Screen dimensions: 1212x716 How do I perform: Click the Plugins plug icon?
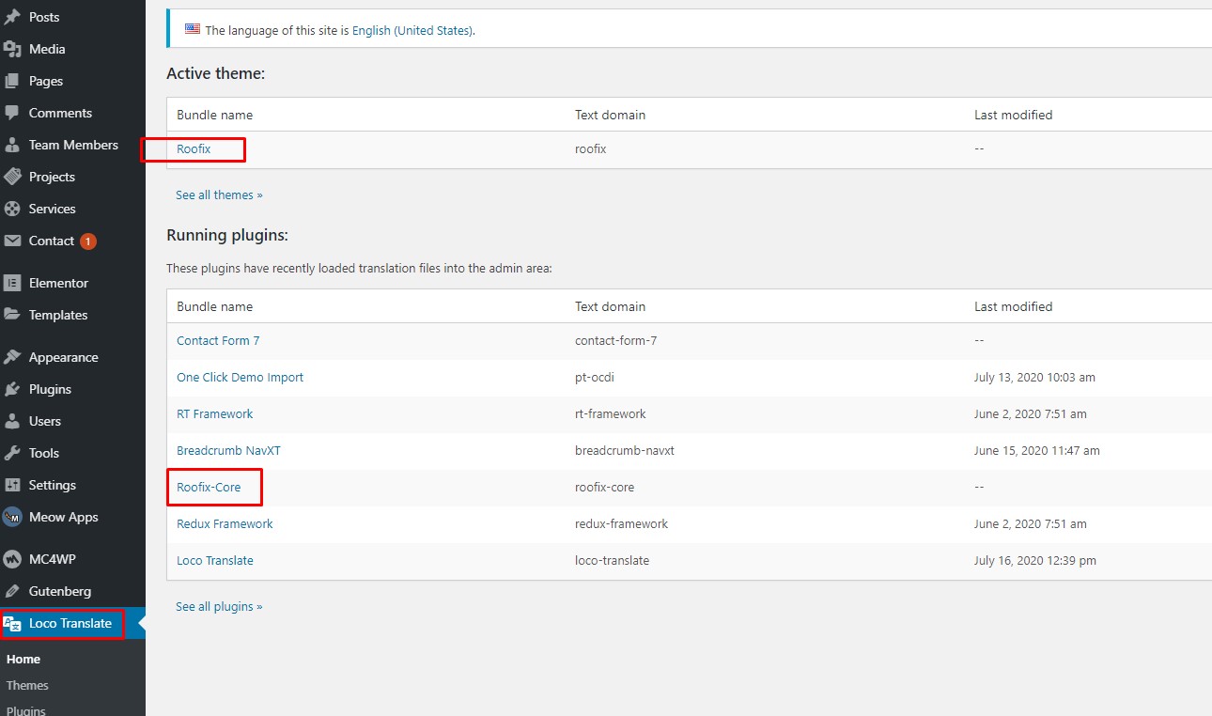[12, 389]
